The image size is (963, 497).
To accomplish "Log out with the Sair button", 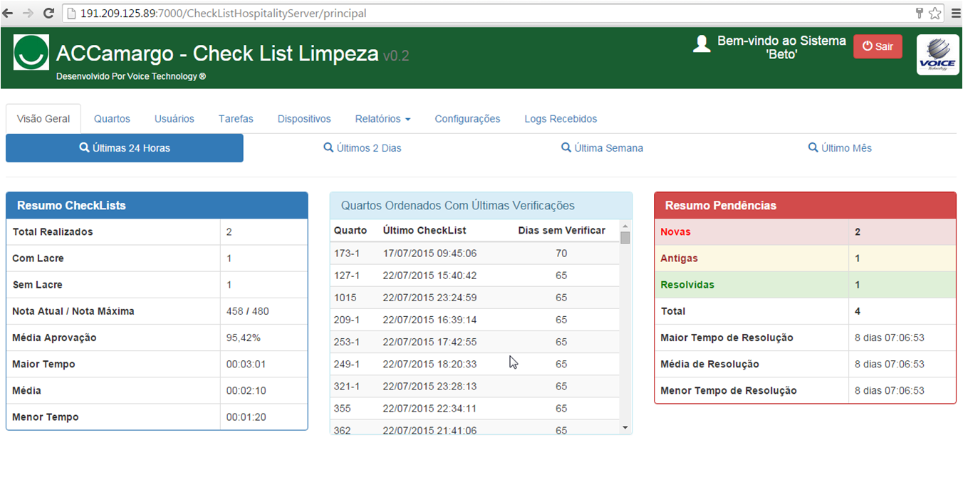I will [878, 46].
